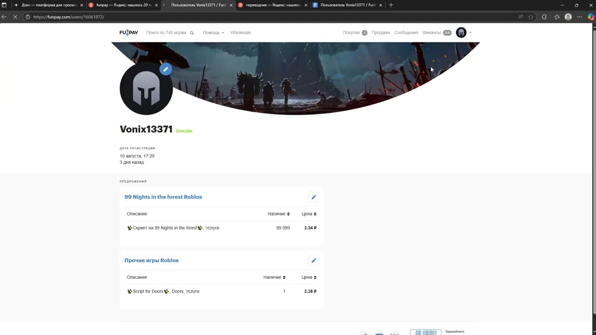596x335 pixels.
Task: Edit the 99 Nights in the forest offers
Action: click(314, 197)
